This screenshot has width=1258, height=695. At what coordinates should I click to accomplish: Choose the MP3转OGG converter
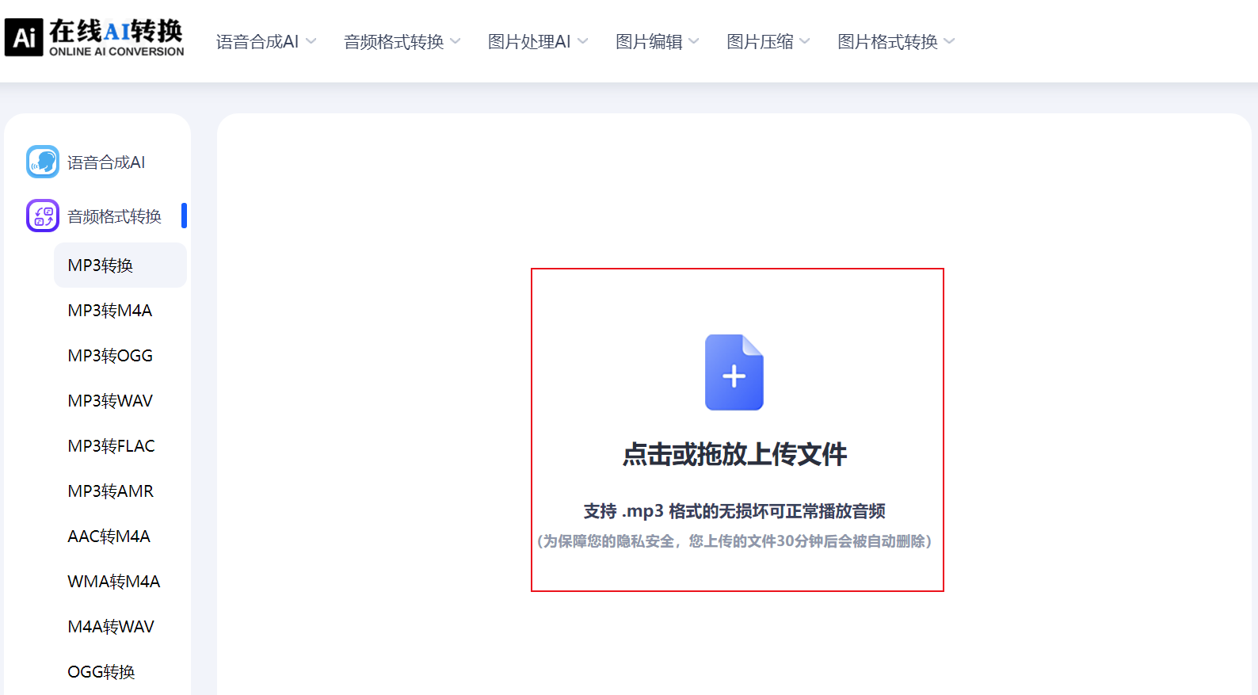110,356
